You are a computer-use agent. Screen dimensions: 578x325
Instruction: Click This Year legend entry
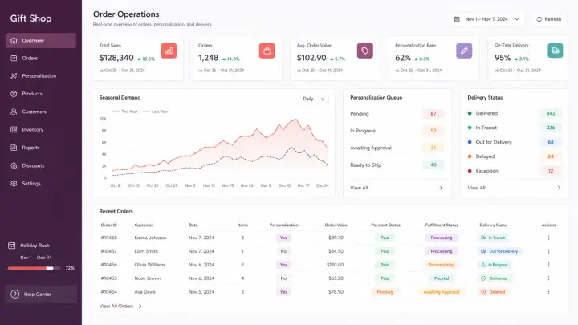click(125, 112)
